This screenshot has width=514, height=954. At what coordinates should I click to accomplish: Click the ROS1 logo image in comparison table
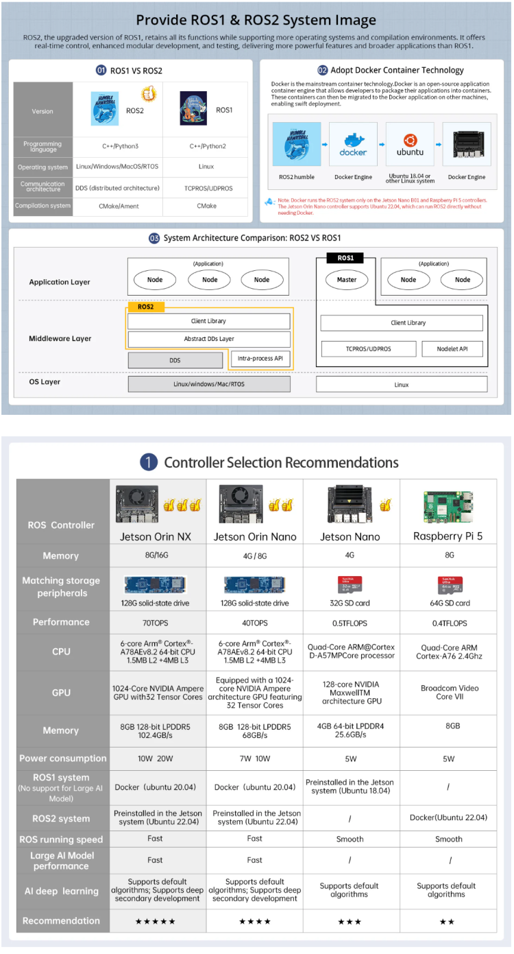point(194,109)
